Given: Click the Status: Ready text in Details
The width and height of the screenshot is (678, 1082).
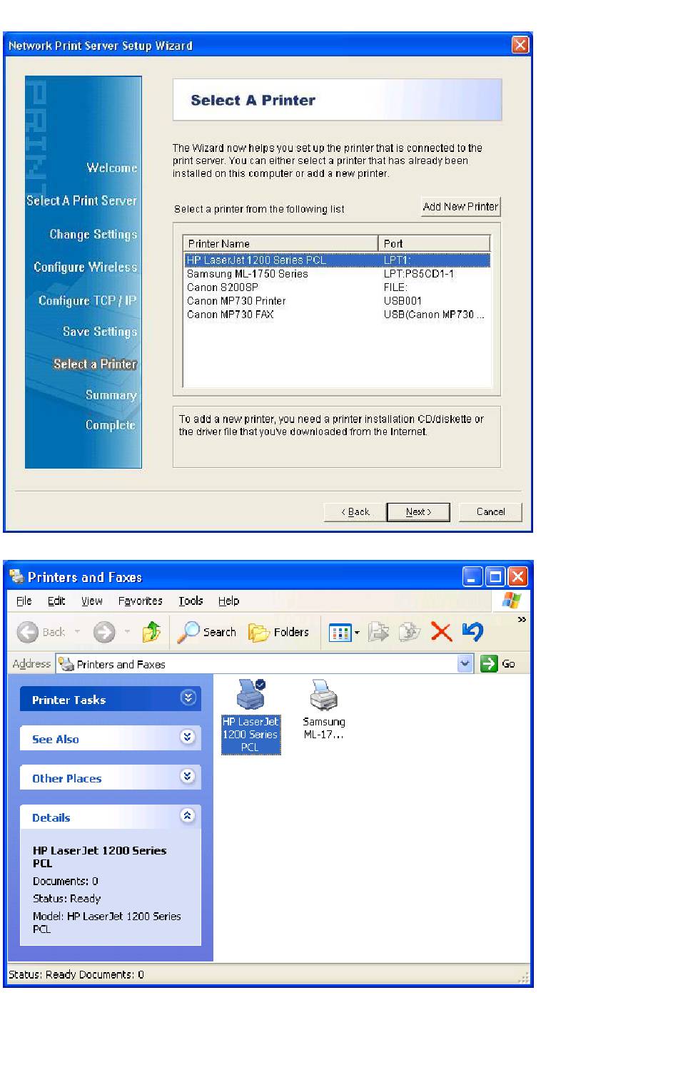Looking at the screenshot, I should pyautogui.click(x=66, y=899).
